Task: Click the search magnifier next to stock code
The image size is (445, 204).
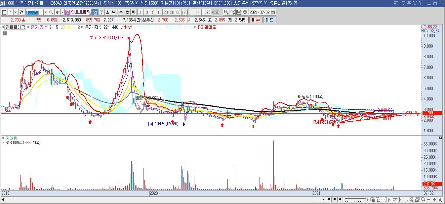Action: (51, 12)
